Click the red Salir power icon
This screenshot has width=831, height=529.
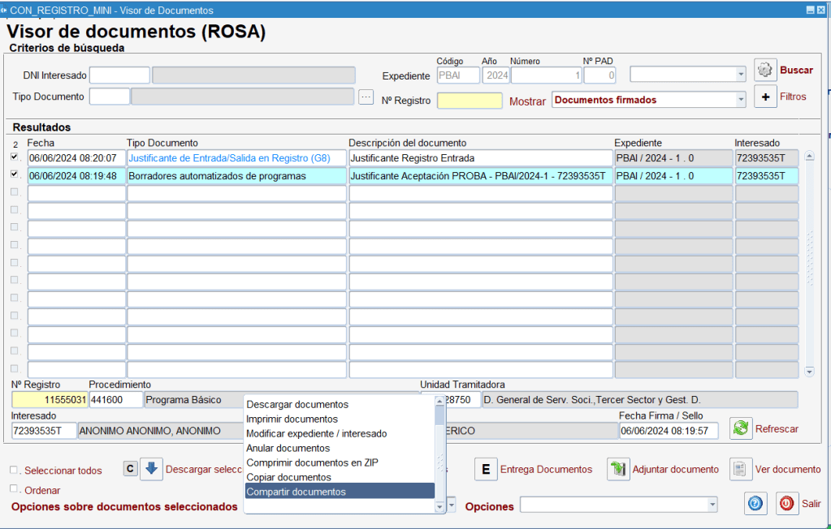pyautogui.click(x=786, y=504)
